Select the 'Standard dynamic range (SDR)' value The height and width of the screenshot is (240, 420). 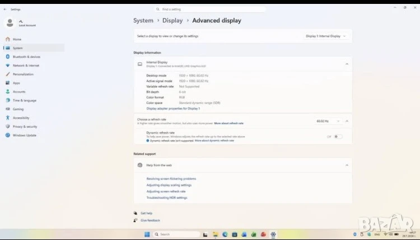tap(199, 103)
